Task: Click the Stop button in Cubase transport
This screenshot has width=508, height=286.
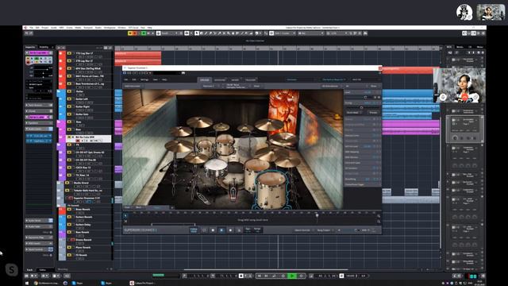Action: click(283, 276)
